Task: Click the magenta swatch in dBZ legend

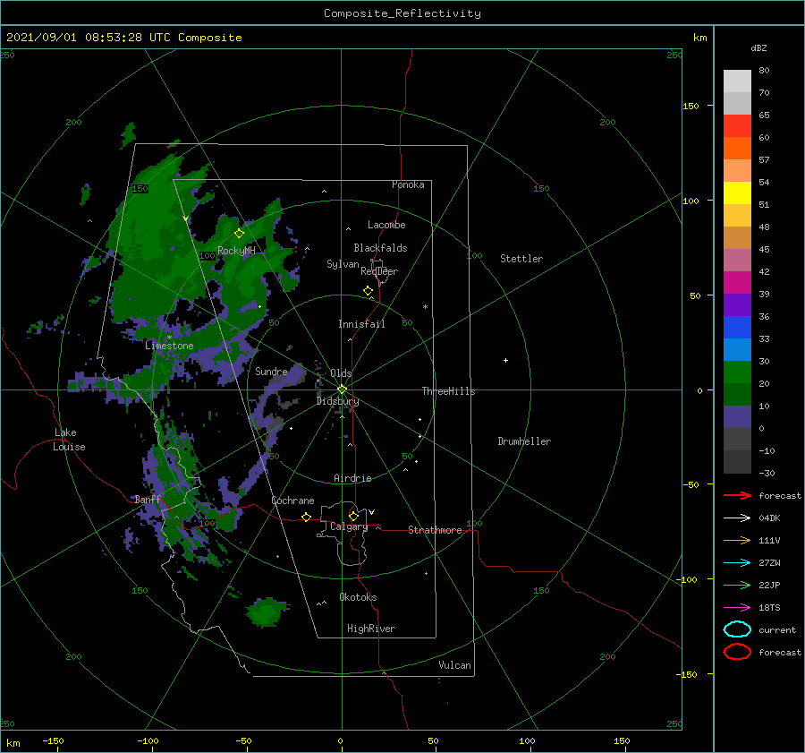Action: 737,282
